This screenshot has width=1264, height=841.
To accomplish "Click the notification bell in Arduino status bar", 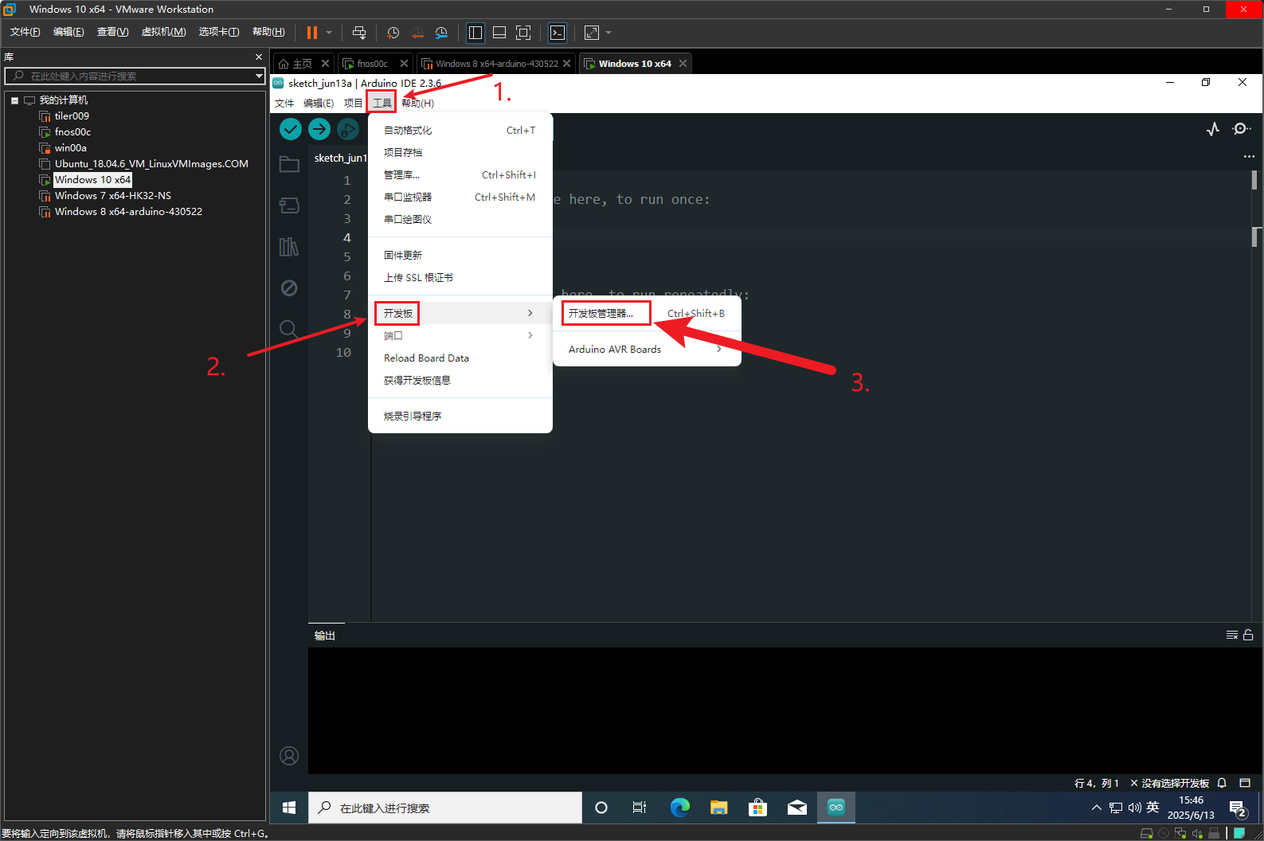I will coord(1222,783).
